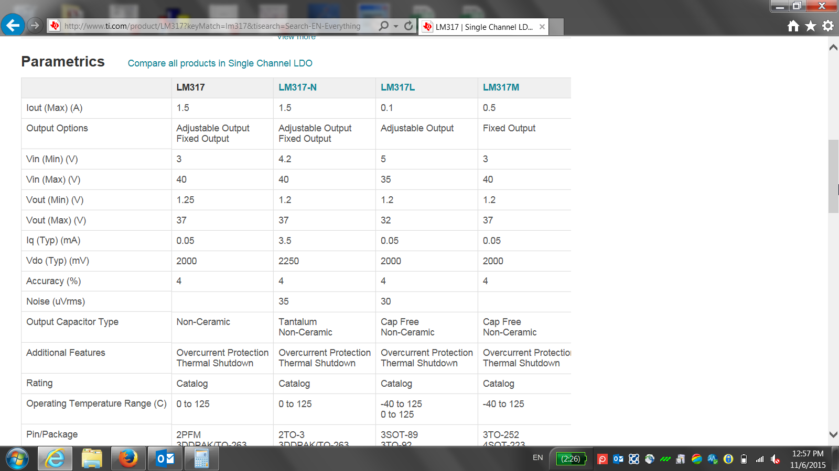Open the network signal tray icon
The height and width of the screenshot is (471, 839).
[759, 459]
